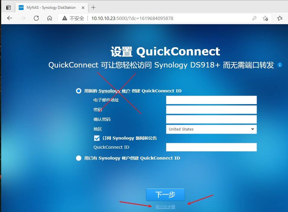Click the 不安全 security warning icon
The height and width of the screenshot is (212, 288).
click(x=64, y=18)
